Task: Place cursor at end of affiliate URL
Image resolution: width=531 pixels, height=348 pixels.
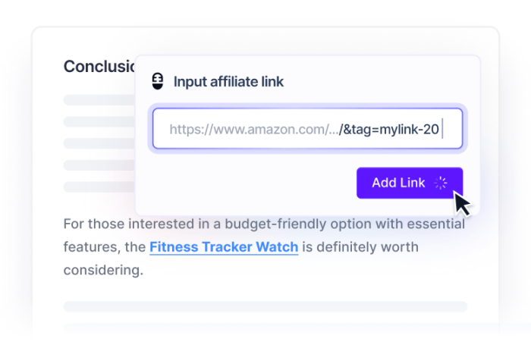Action: click(x=441, y=130)
